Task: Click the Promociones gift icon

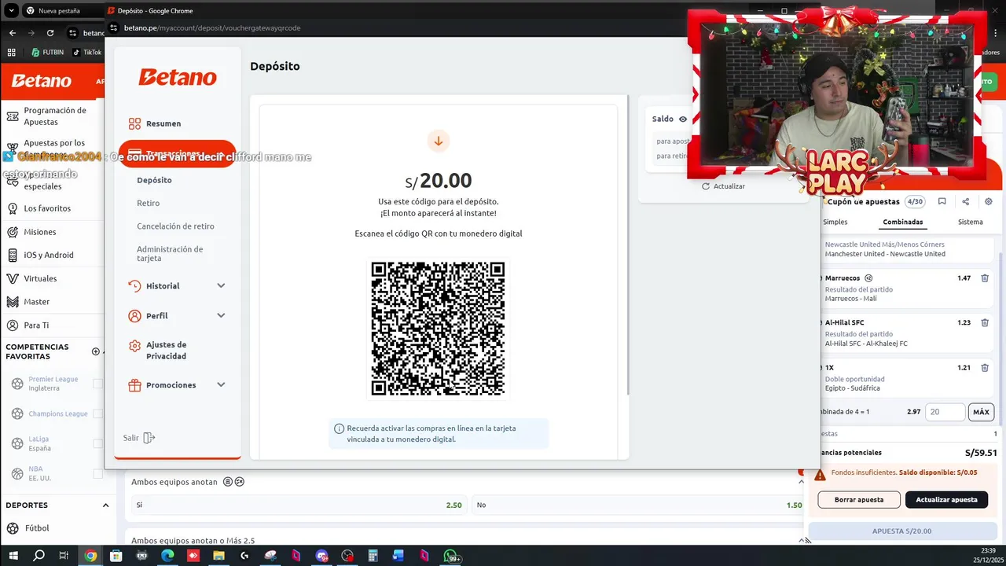Action: click(x=134, y=385)
